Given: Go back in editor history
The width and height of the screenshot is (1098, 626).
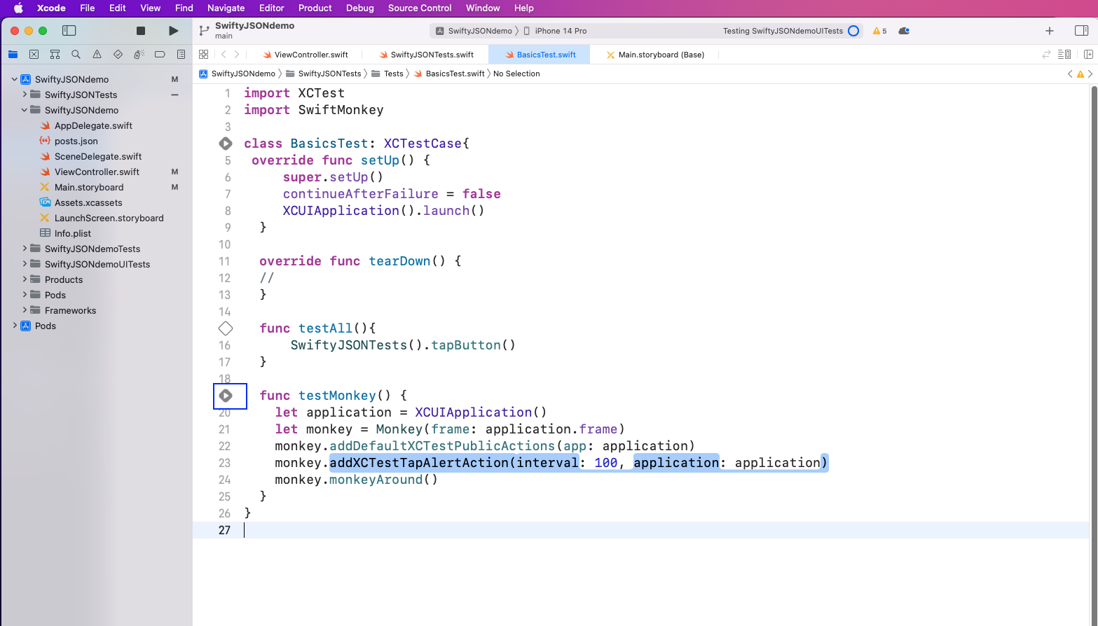Looking at the screenshot, I should click(224, 54).
